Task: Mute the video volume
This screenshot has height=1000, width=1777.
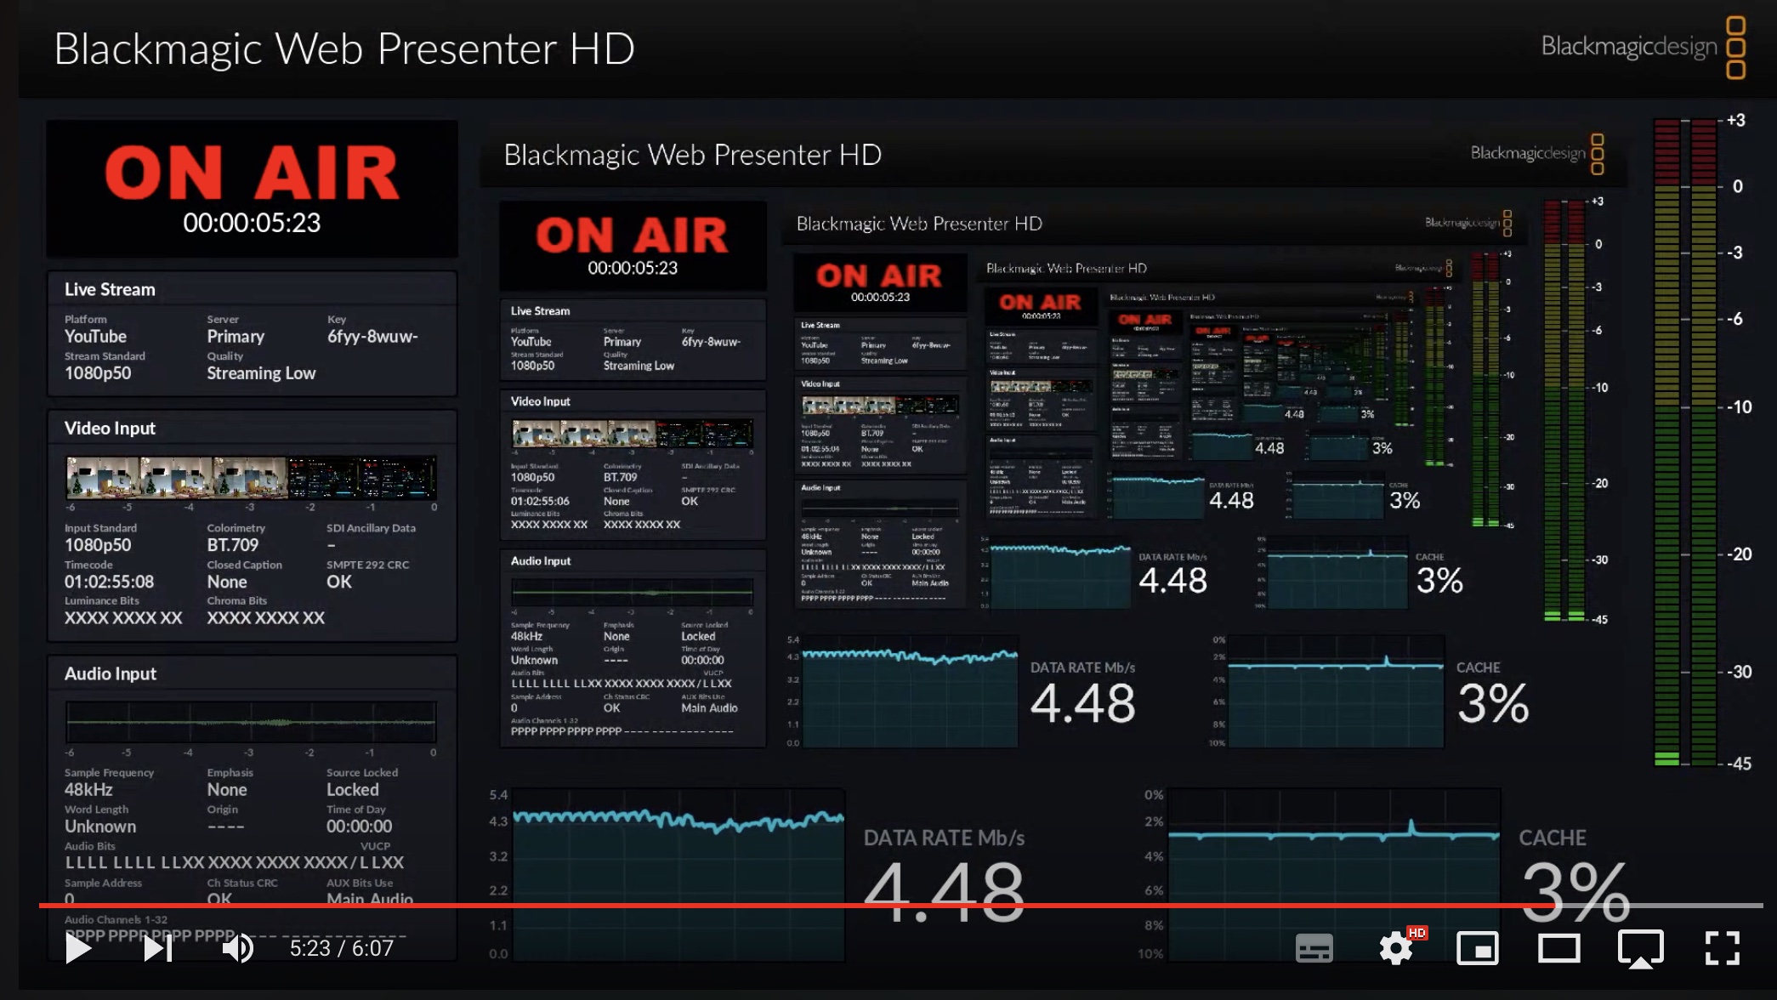Action: coord(237,948)
